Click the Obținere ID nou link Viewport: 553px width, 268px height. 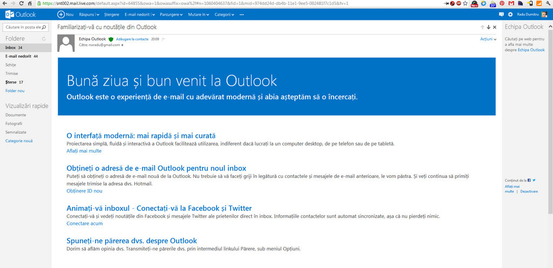pyautogui.click(x=84, y=191)
